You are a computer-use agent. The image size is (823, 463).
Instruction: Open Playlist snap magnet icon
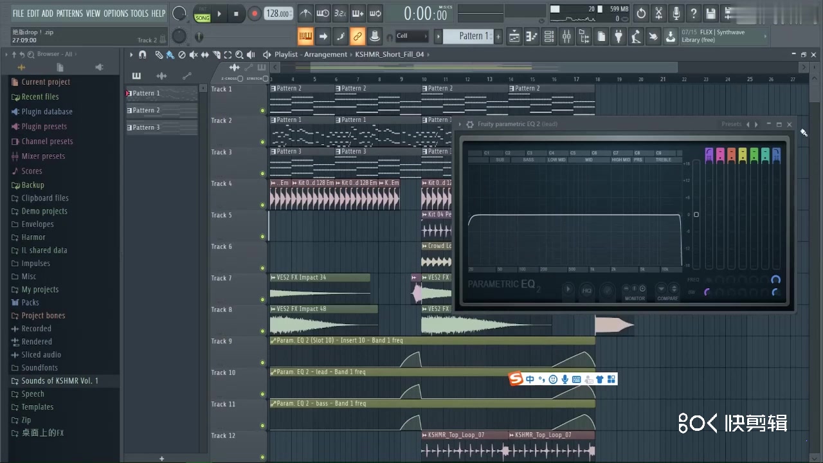point(143,55)
